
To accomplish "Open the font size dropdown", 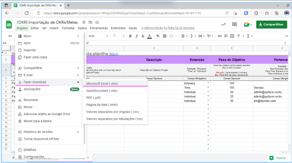I will pos(119,36).
